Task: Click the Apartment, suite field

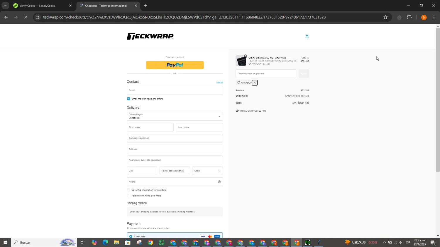Action: pos(175,160)
